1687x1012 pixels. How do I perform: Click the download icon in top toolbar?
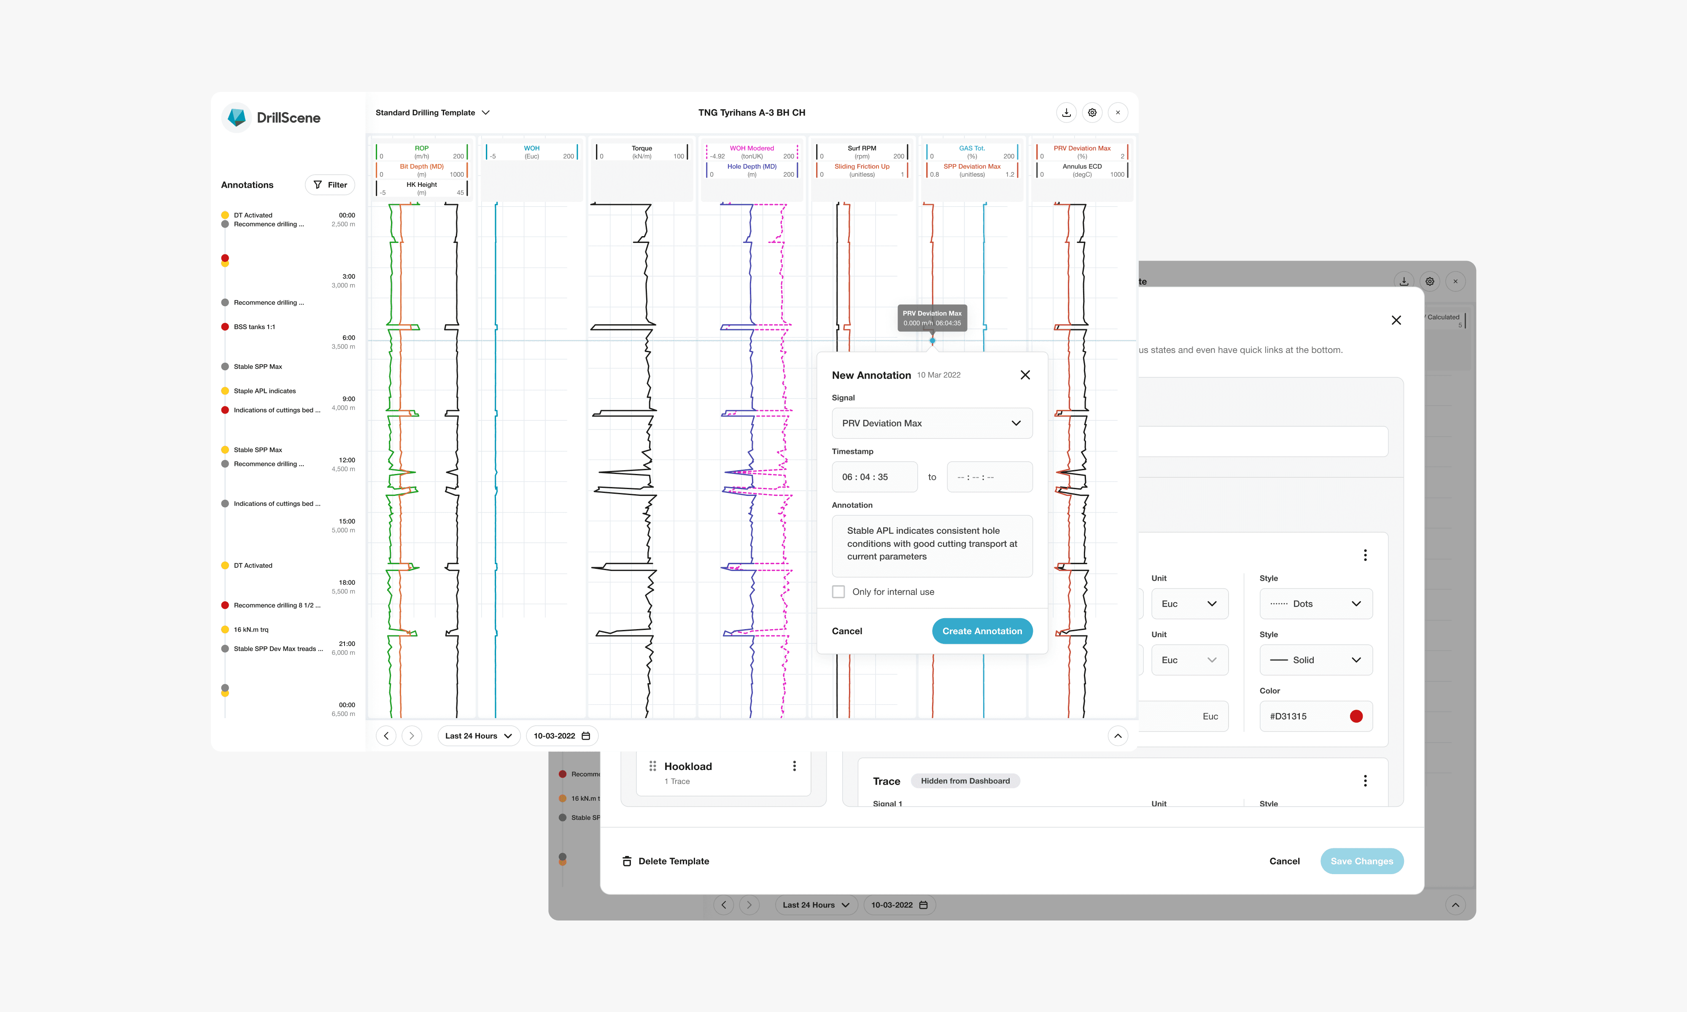click(1067, 113)
